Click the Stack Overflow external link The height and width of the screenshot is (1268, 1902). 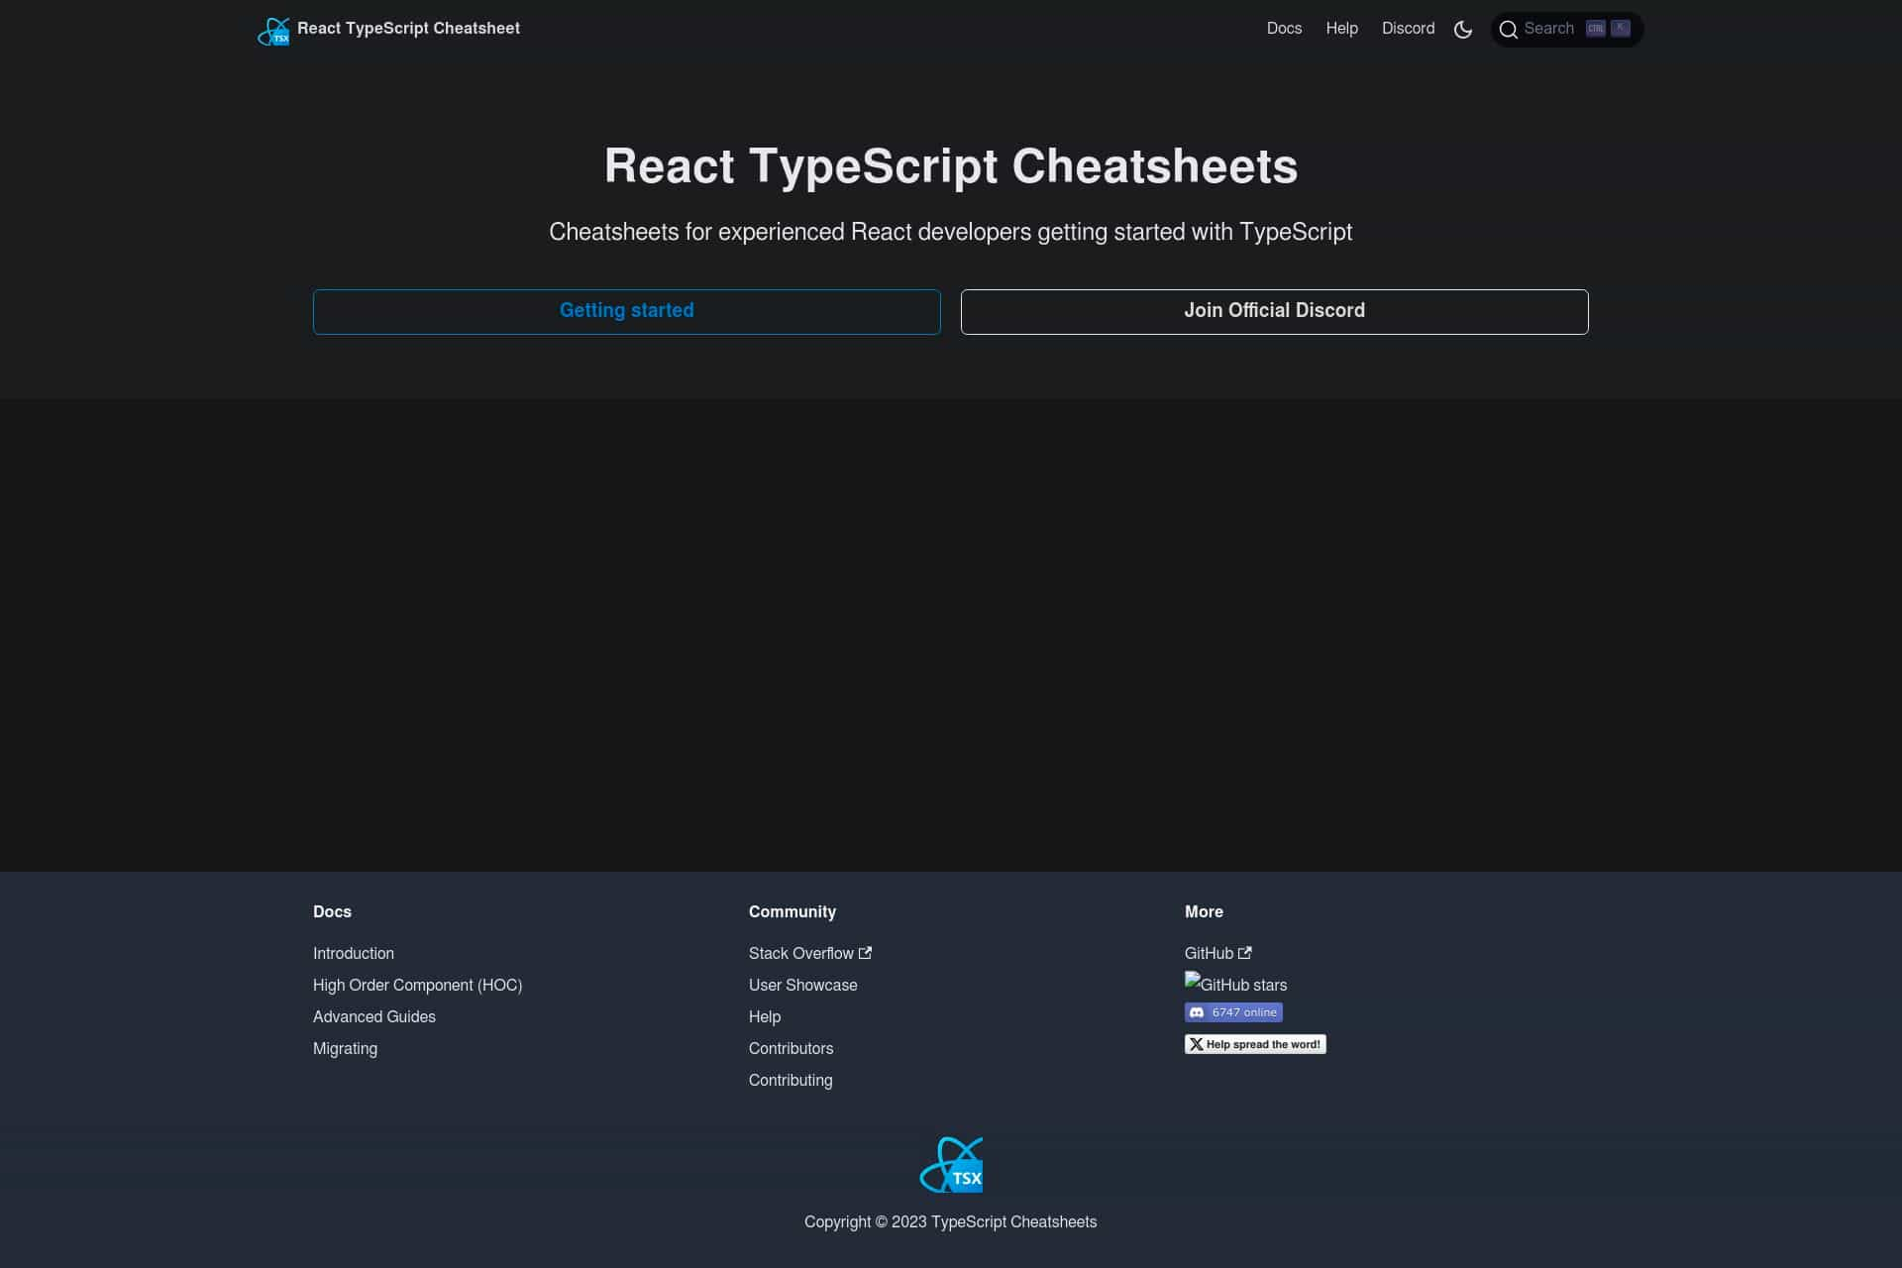pos(809,954)
